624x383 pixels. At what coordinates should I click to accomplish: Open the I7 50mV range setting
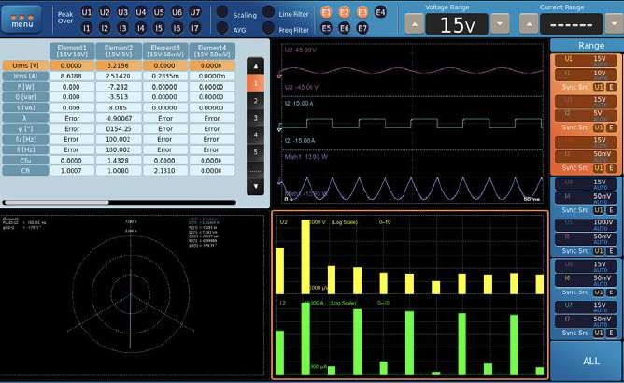point(586,321)
